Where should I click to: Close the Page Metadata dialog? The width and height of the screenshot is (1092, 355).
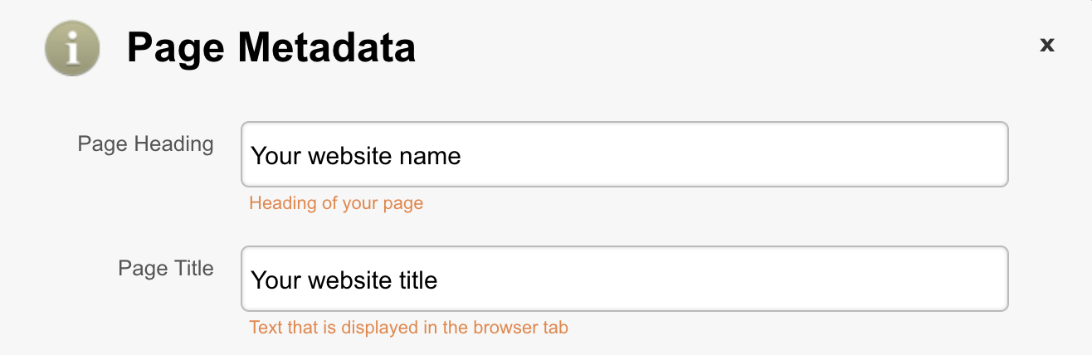[x=1047, y=45]
